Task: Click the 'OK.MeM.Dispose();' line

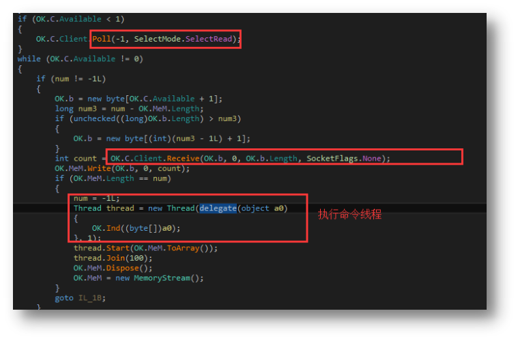Action: [113, 268]
